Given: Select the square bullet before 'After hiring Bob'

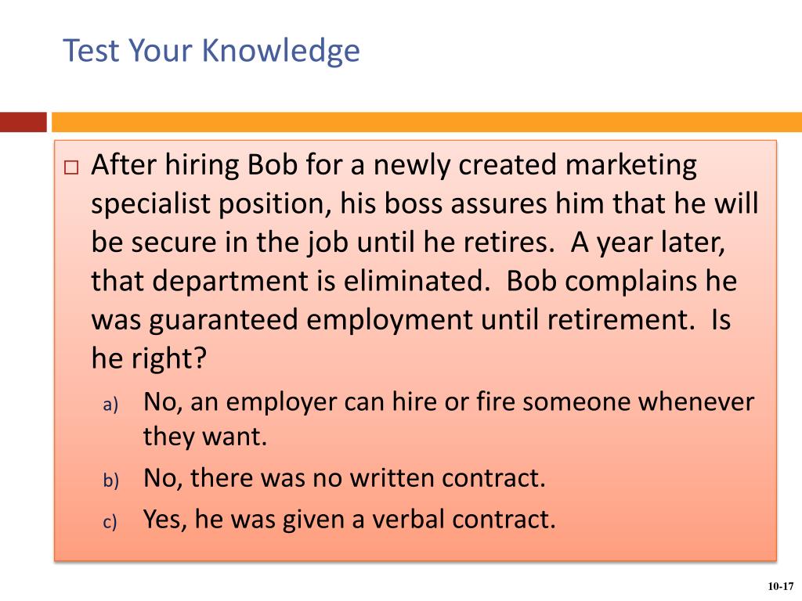Looking at the screenshot, I should [x=71, y=167].
